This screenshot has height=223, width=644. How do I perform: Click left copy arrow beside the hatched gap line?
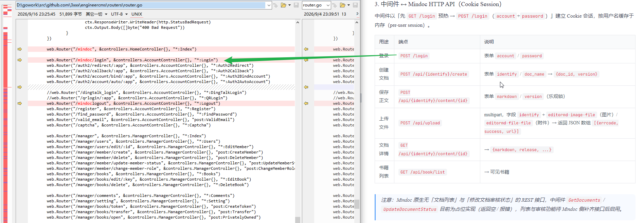(20, 87)
